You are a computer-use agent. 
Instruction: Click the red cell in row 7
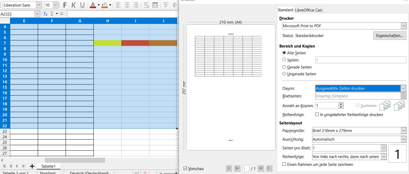pos(135,43)
